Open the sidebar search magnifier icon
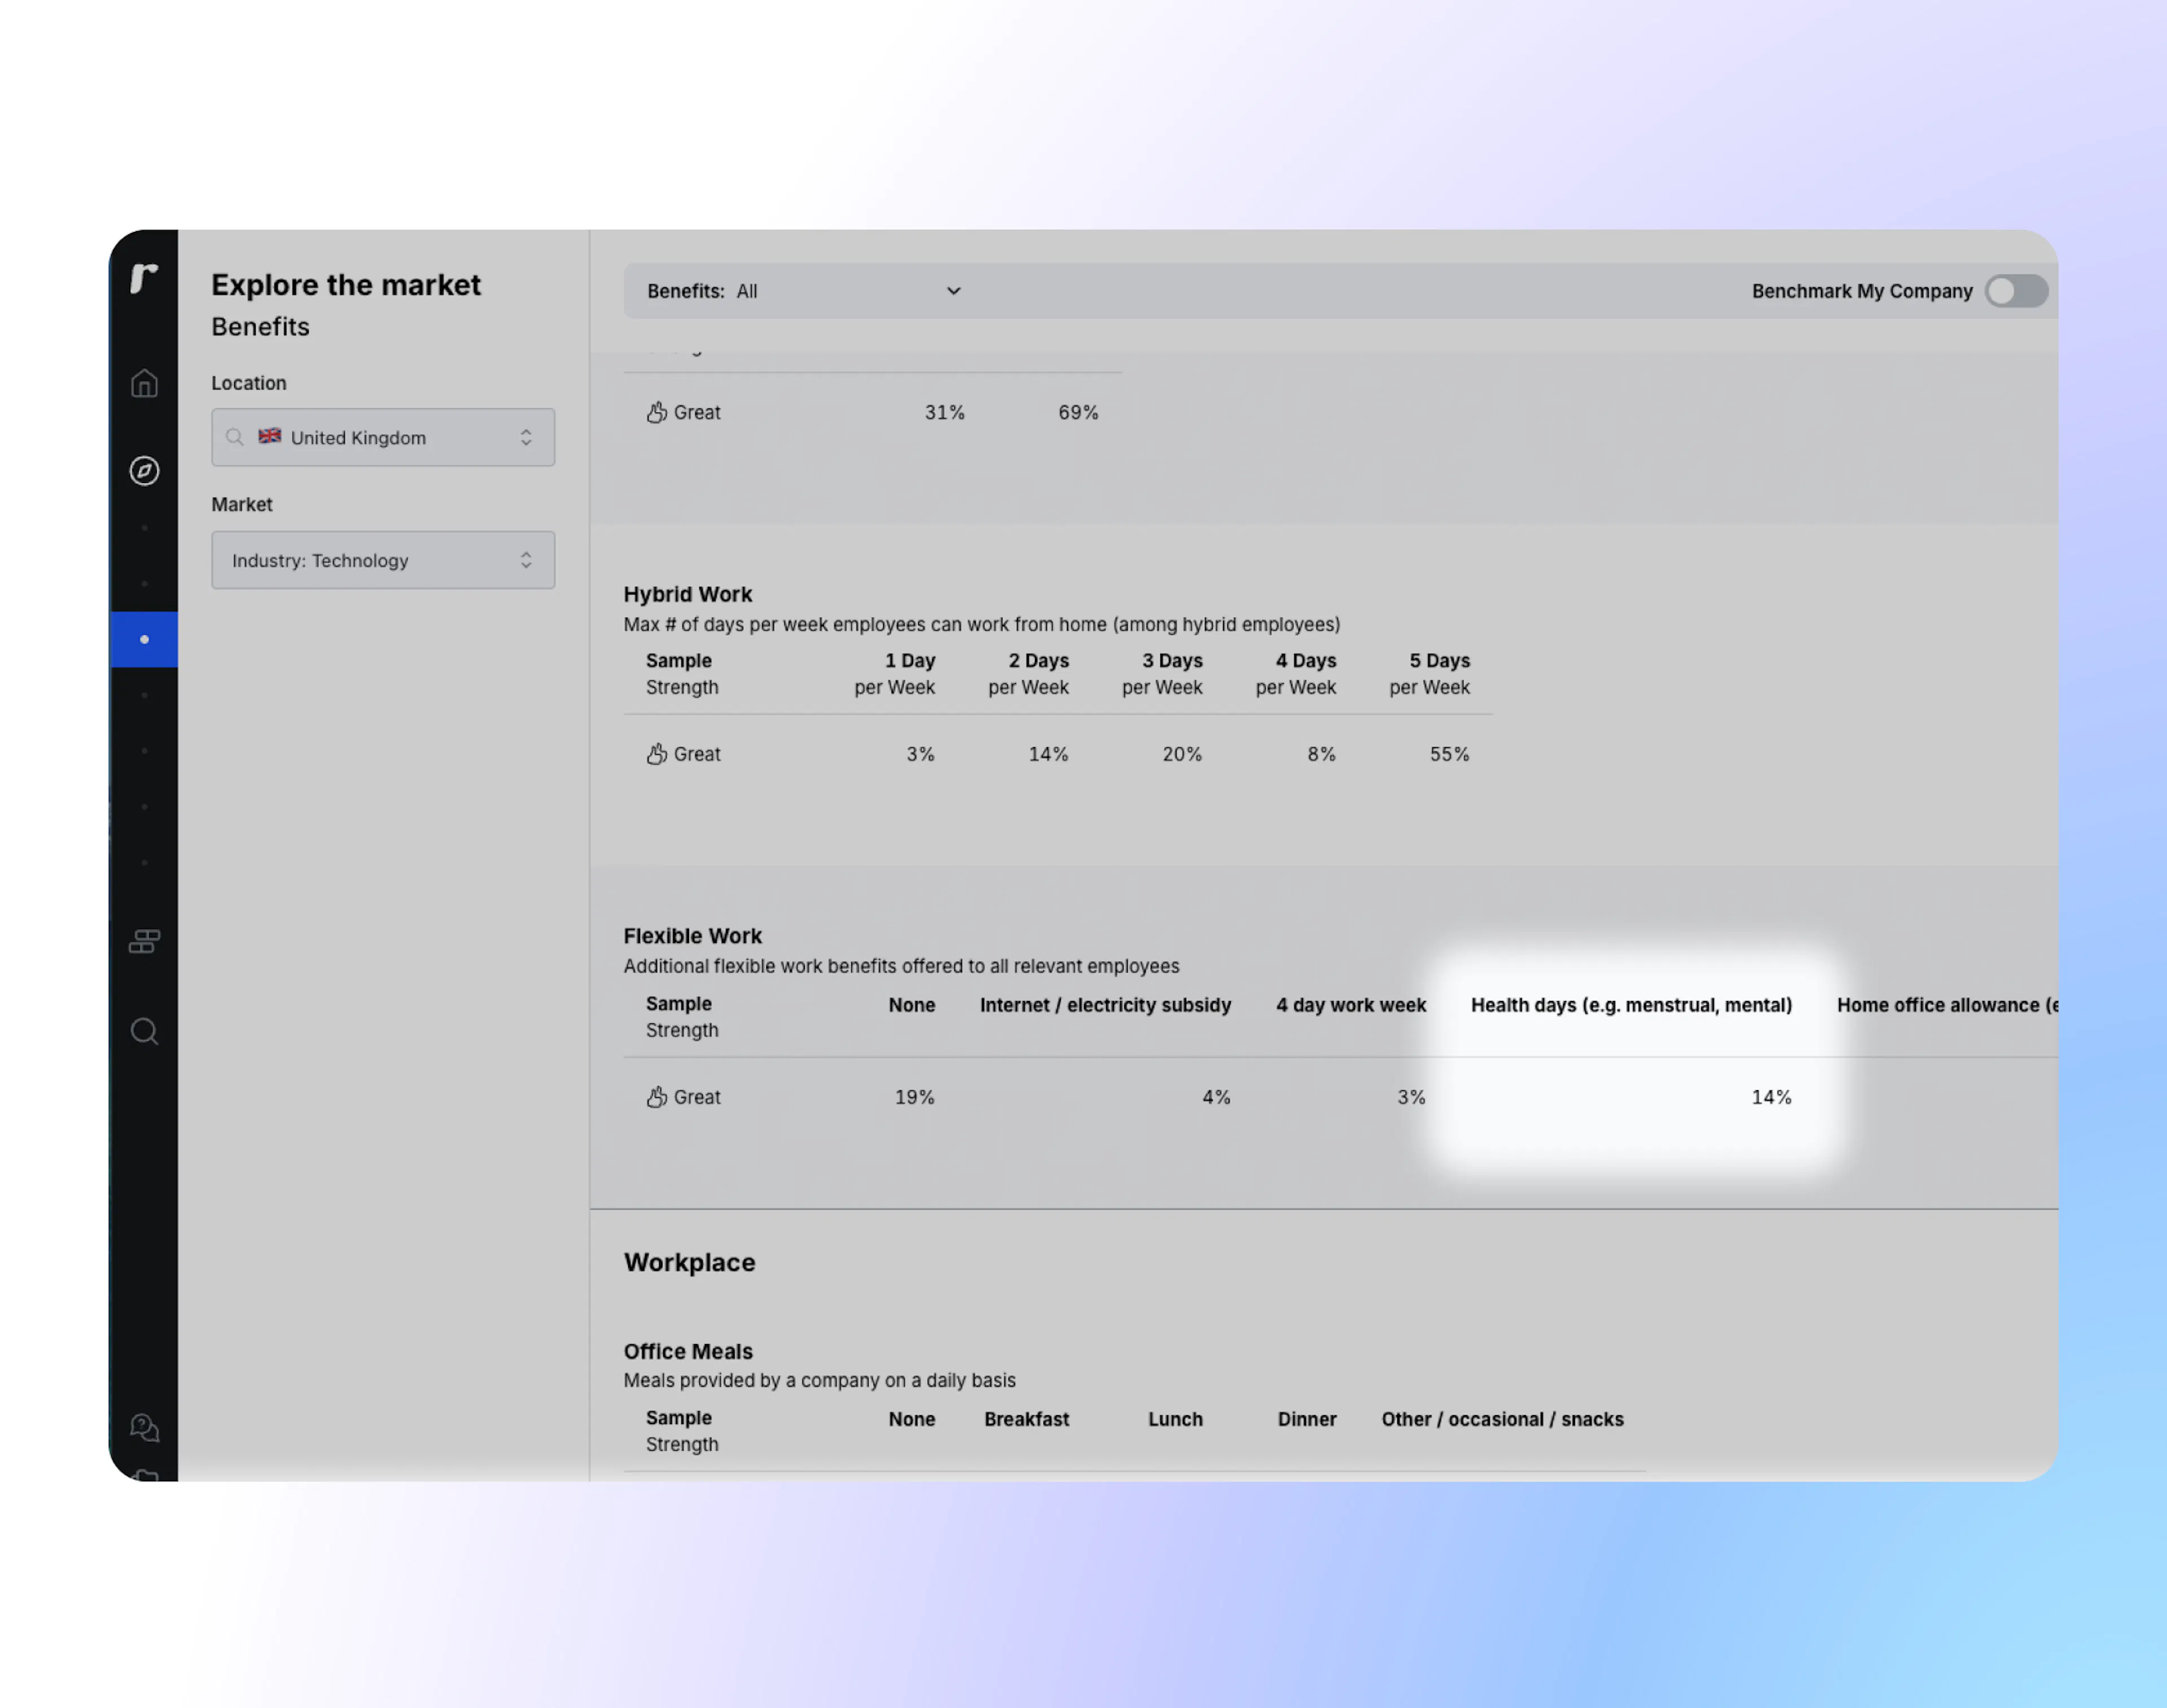Image resolution: width=2167 pixels, height=1708 pixels. (144, 1031)
